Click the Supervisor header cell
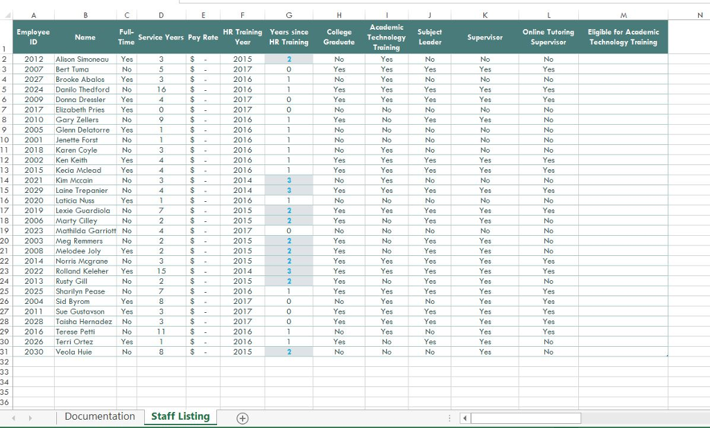Screen dimensions: 710x428 pyautogui.click(x=485, y=37)
